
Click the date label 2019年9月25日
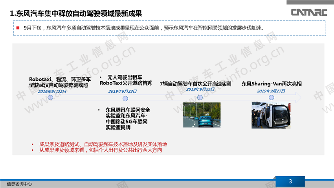pos(200,89)
